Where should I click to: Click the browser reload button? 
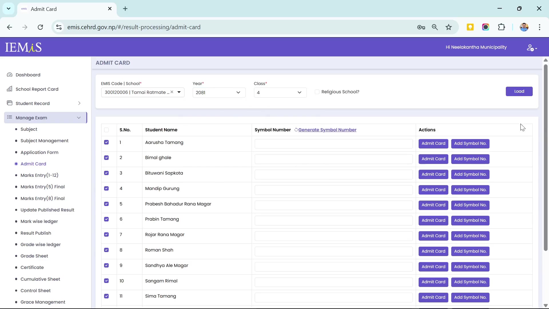point(40,27)
